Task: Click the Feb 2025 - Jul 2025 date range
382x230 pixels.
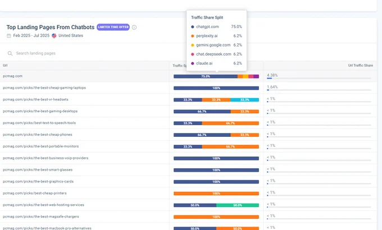Action: pyautogui.click(x=31, y=35)
